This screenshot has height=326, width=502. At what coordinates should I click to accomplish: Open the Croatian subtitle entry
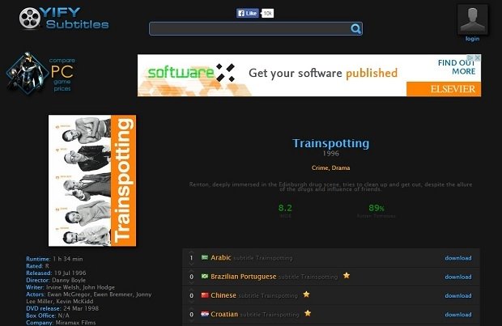click(x=255, y=314)
